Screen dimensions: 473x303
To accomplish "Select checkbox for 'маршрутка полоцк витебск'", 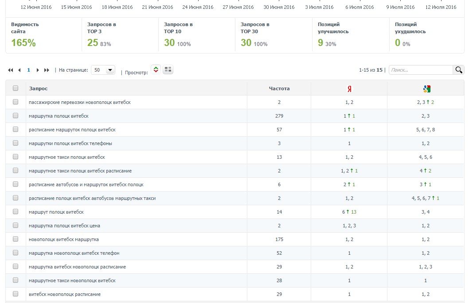I will [x=16, y=116].
